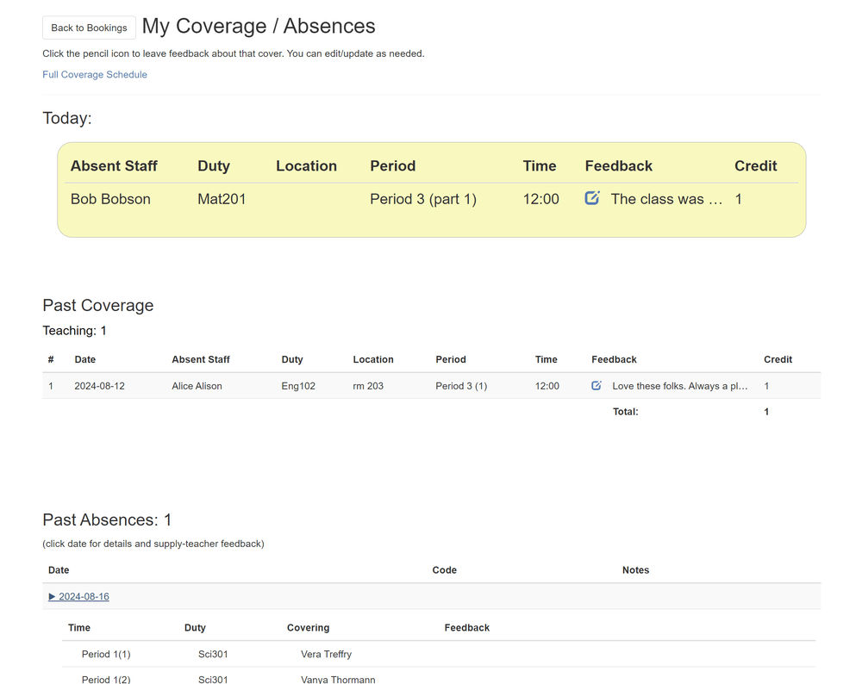Click the Credit header in Past Coverage table

[x=778, y=359]
